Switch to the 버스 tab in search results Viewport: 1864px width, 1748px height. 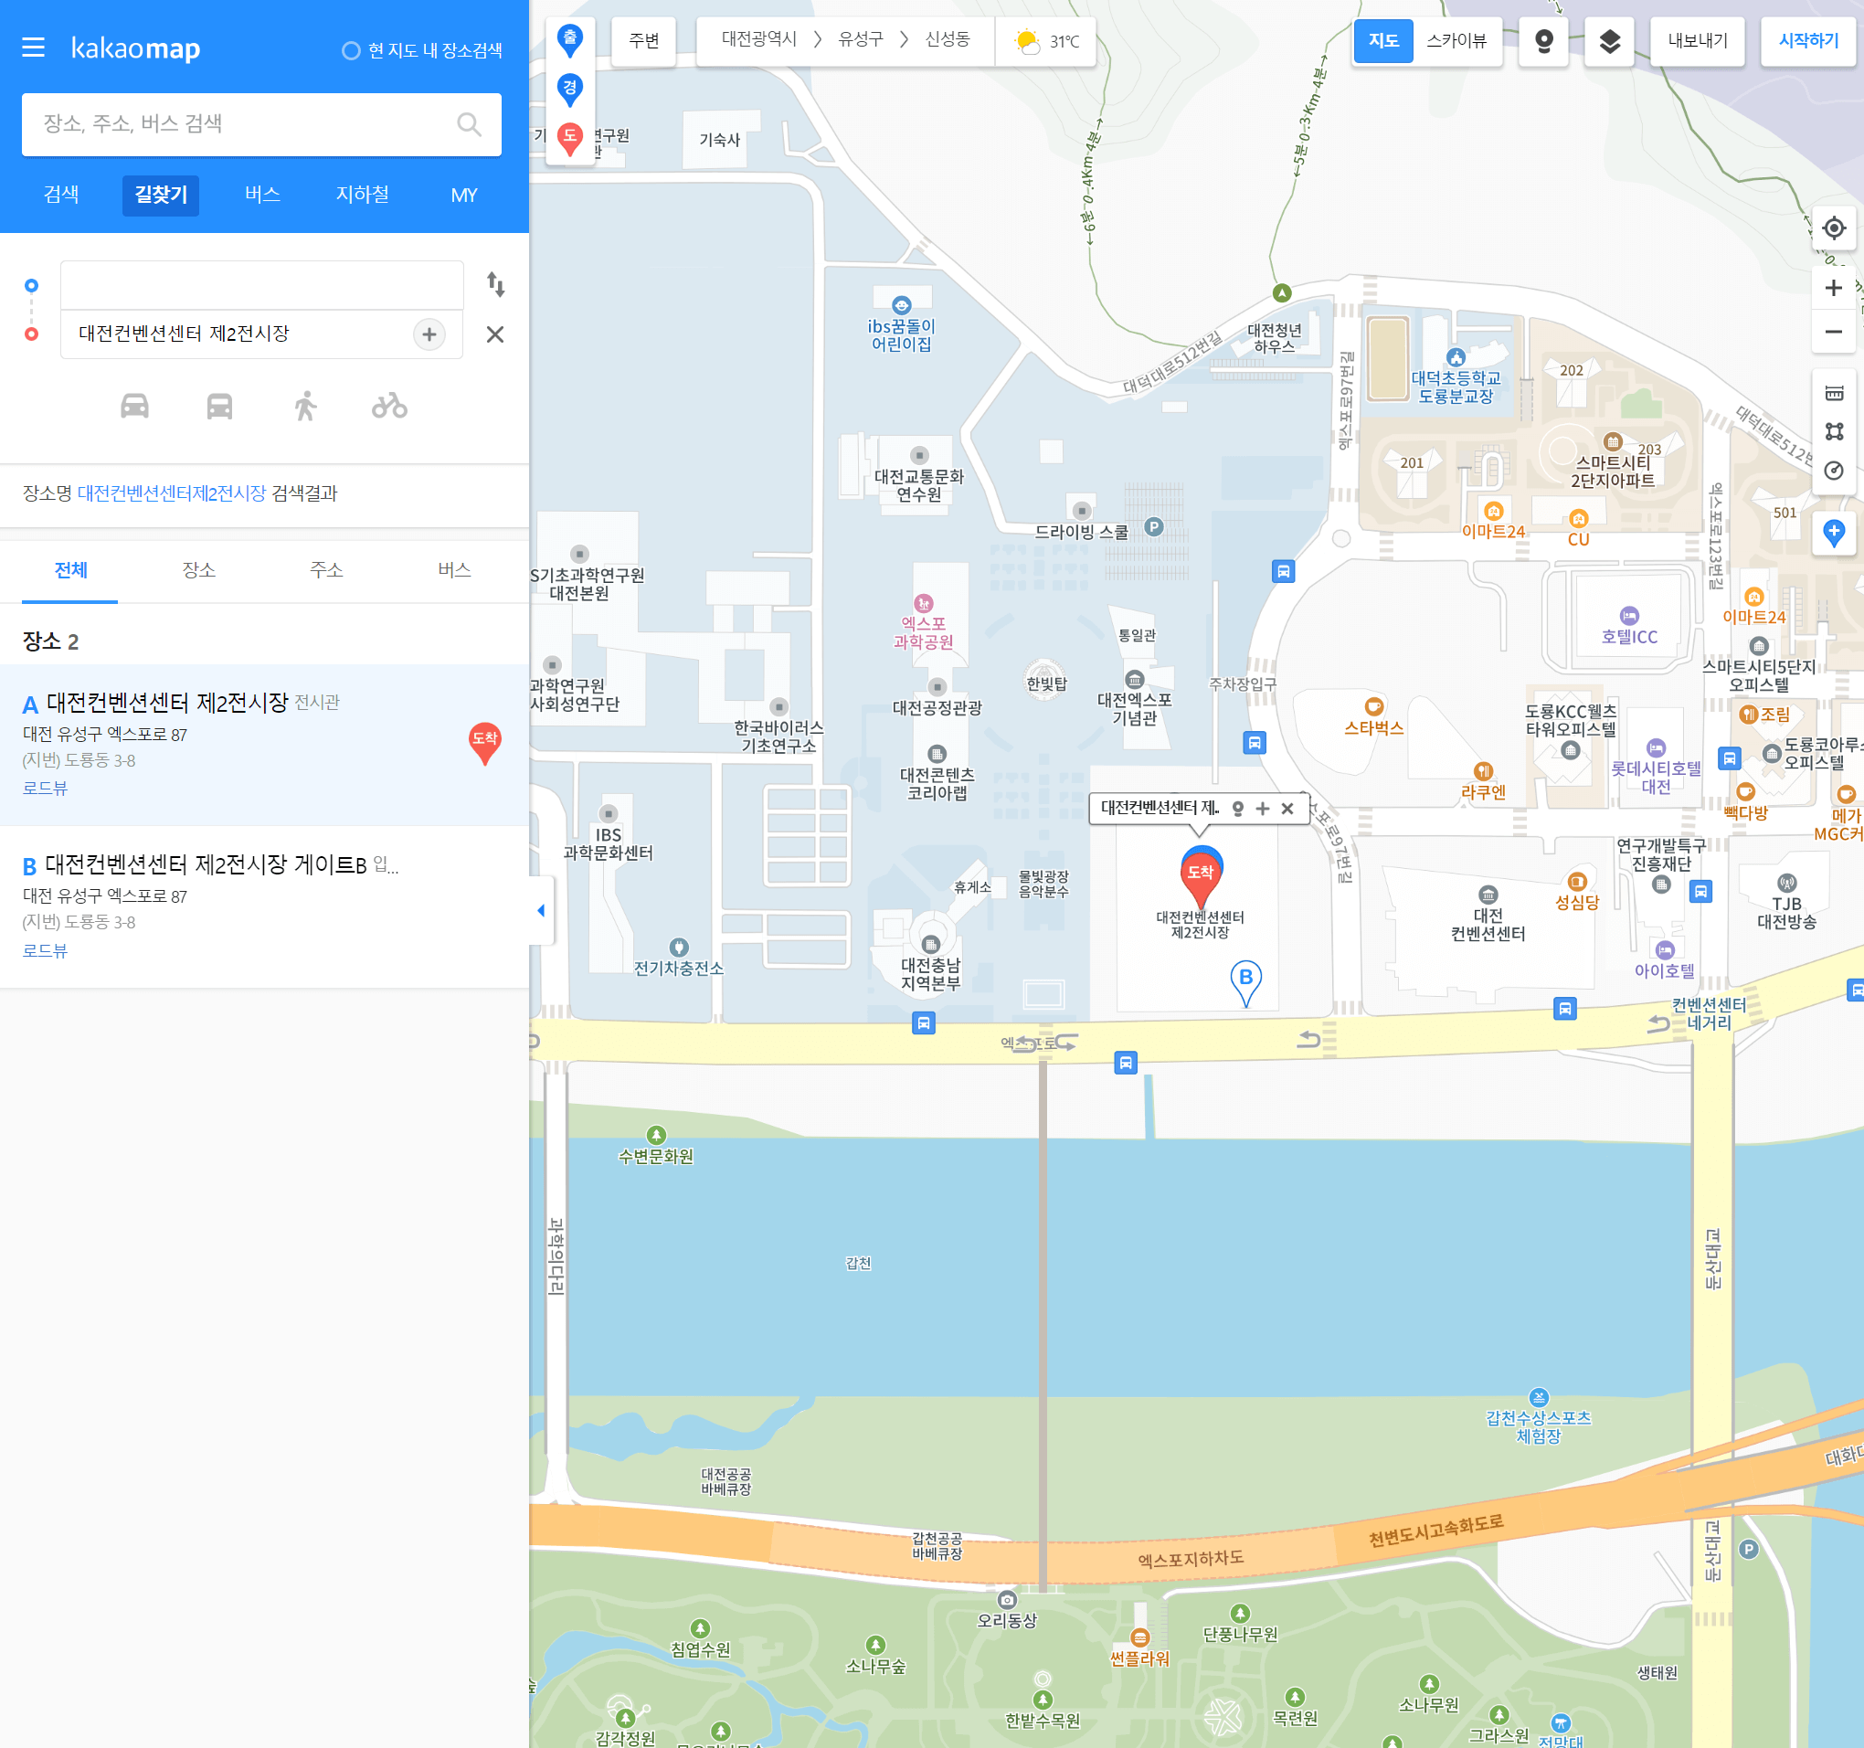(454, 570)
